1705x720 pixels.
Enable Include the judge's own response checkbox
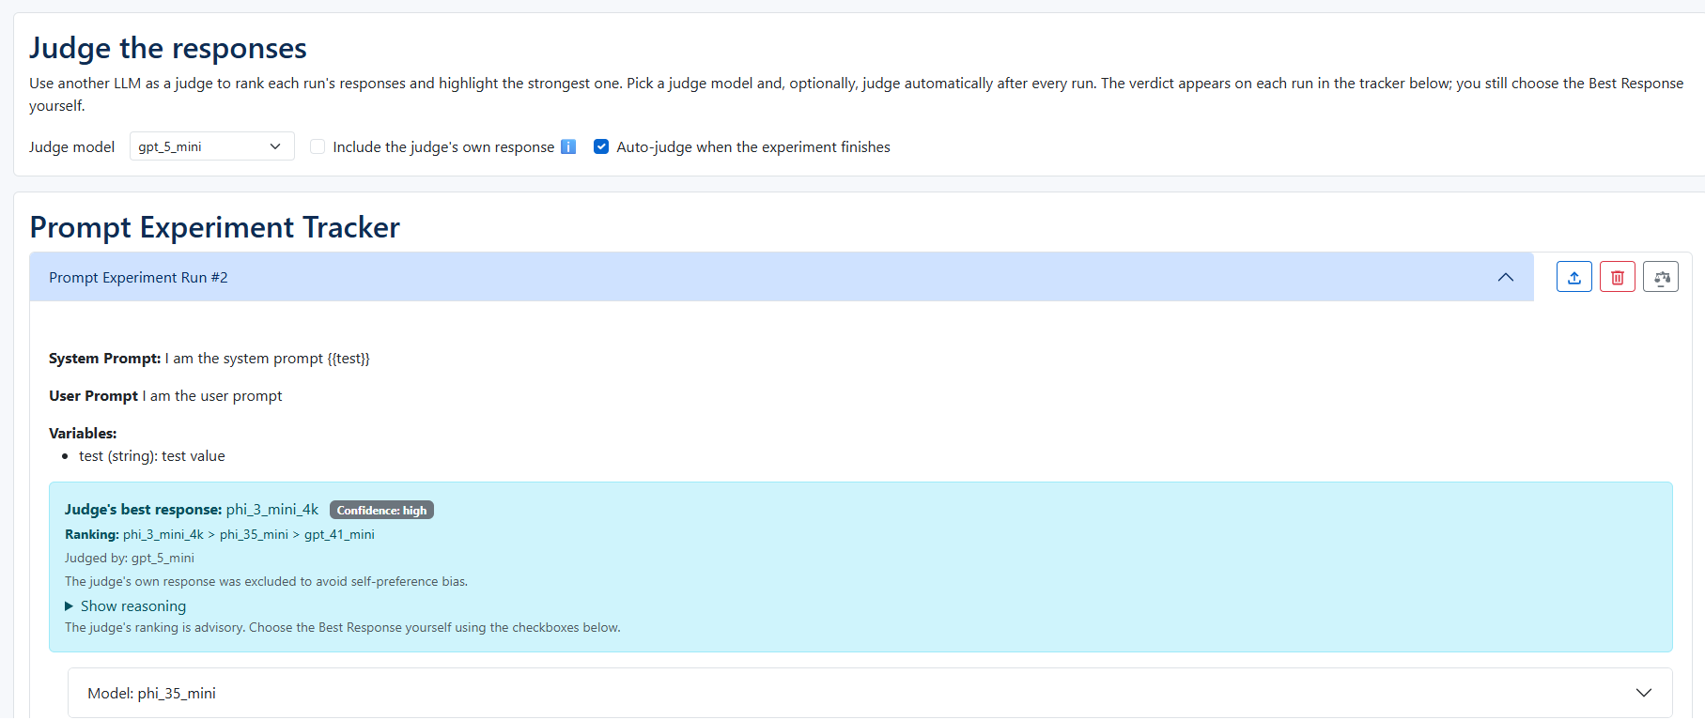318,146
